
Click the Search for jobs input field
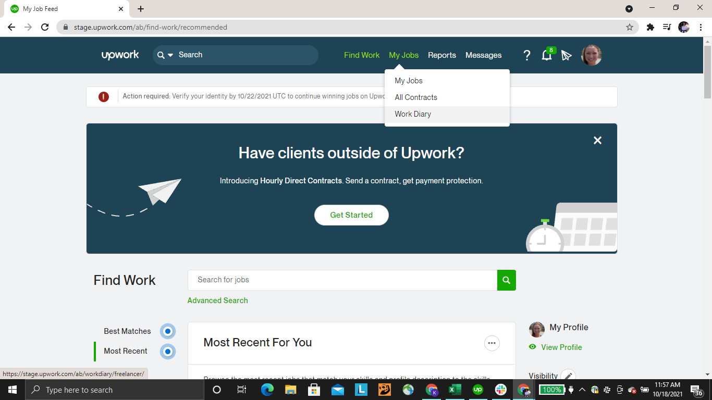(342, 280)
